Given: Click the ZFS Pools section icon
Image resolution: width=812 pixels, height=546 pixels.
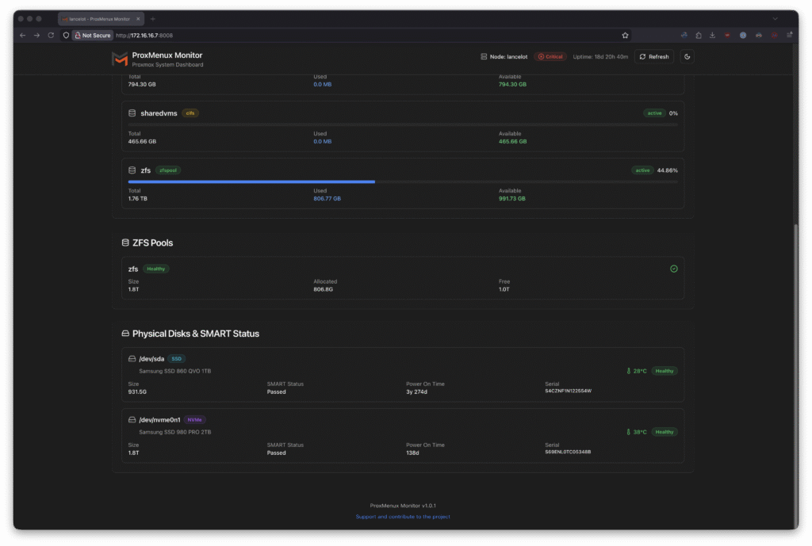Looking at the screenshot, I should [x=125, y=242].
